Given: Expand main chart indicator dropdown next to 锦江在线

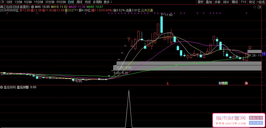Looking at the screenshot, I should tap(32, 7).
